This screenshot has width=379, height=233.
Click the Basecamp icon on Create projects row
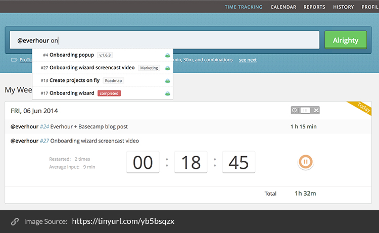coord(167,81)
